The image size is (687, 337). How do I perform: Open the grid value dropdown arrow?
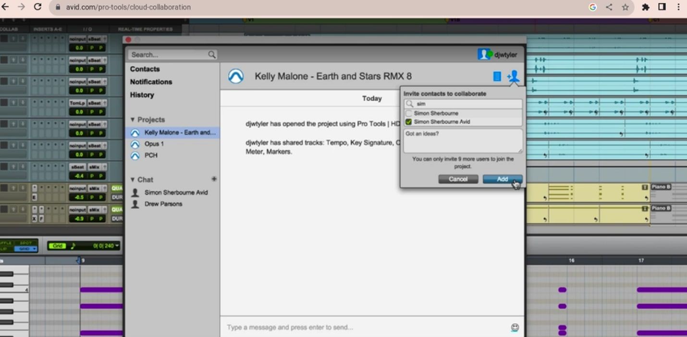pyautogui.click(x=116, y=245)
